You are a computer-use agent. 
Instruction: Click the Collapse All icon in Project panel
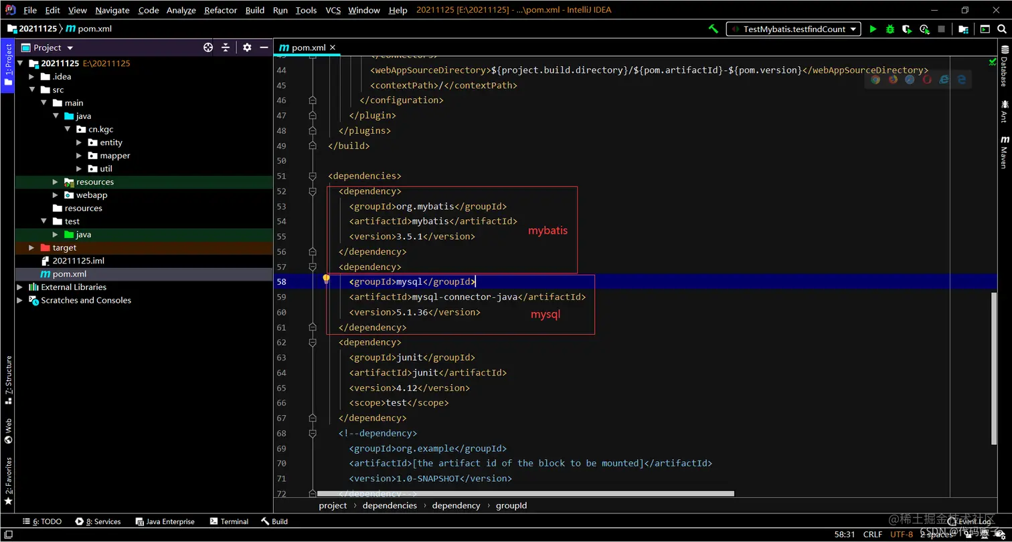226,47
